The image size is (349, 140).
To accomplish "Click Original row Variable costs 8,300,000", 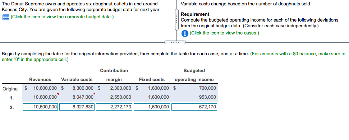I will coord(83,88).
